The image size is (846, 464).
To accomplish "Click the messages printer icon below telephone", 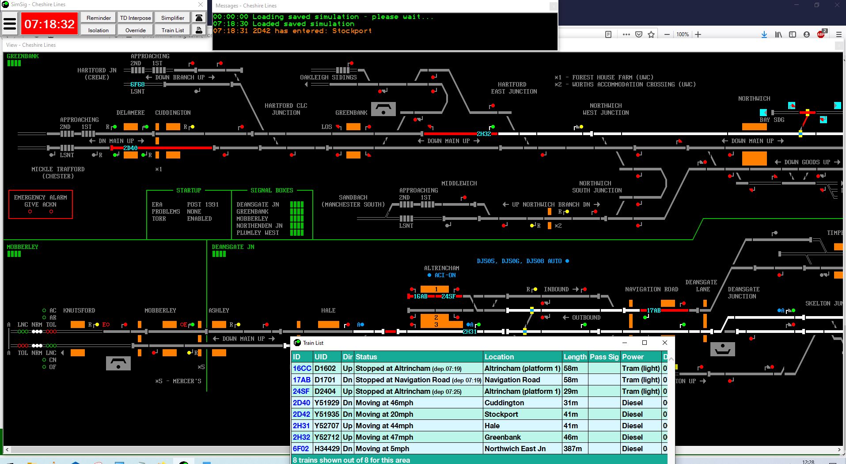I will pyautogui.click(x=199, y=30).
